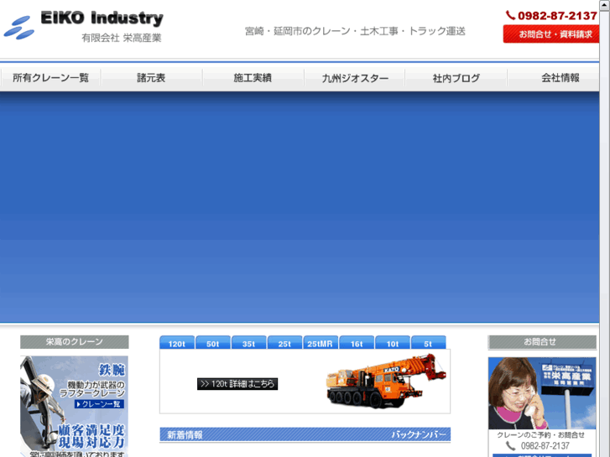The width and height of the screenshot is (610, 457).
Task: Open the 九州ジオスター menu item
Action: [x=355, y=78]
